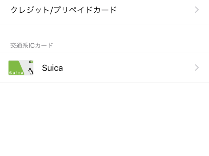209x156 pixels.
Task: Tap the クレジット/プリペイドカード text label
Action: [x=64, y=10]
